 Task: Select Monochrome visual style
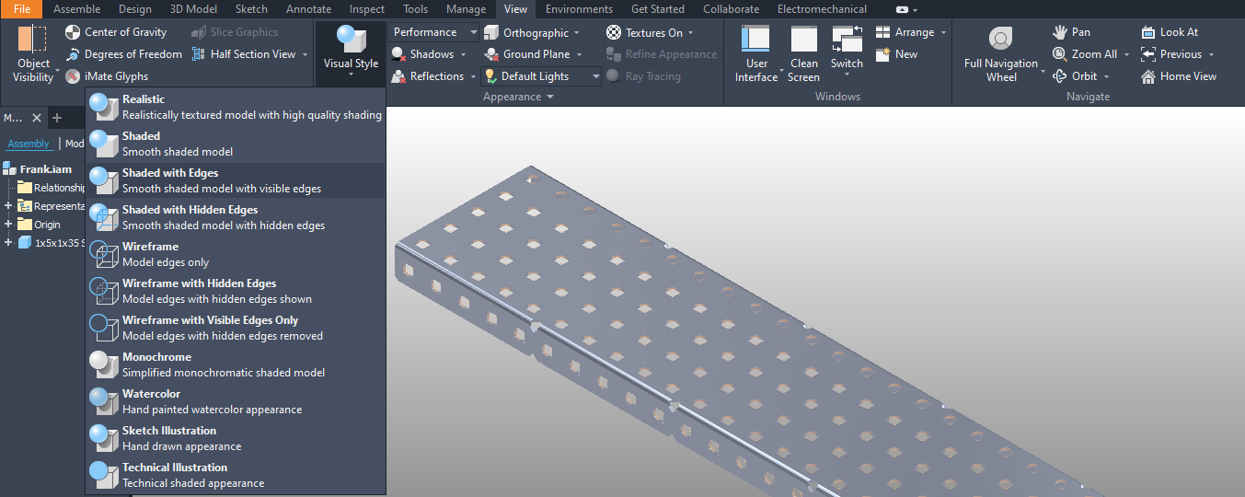[236, 364]
